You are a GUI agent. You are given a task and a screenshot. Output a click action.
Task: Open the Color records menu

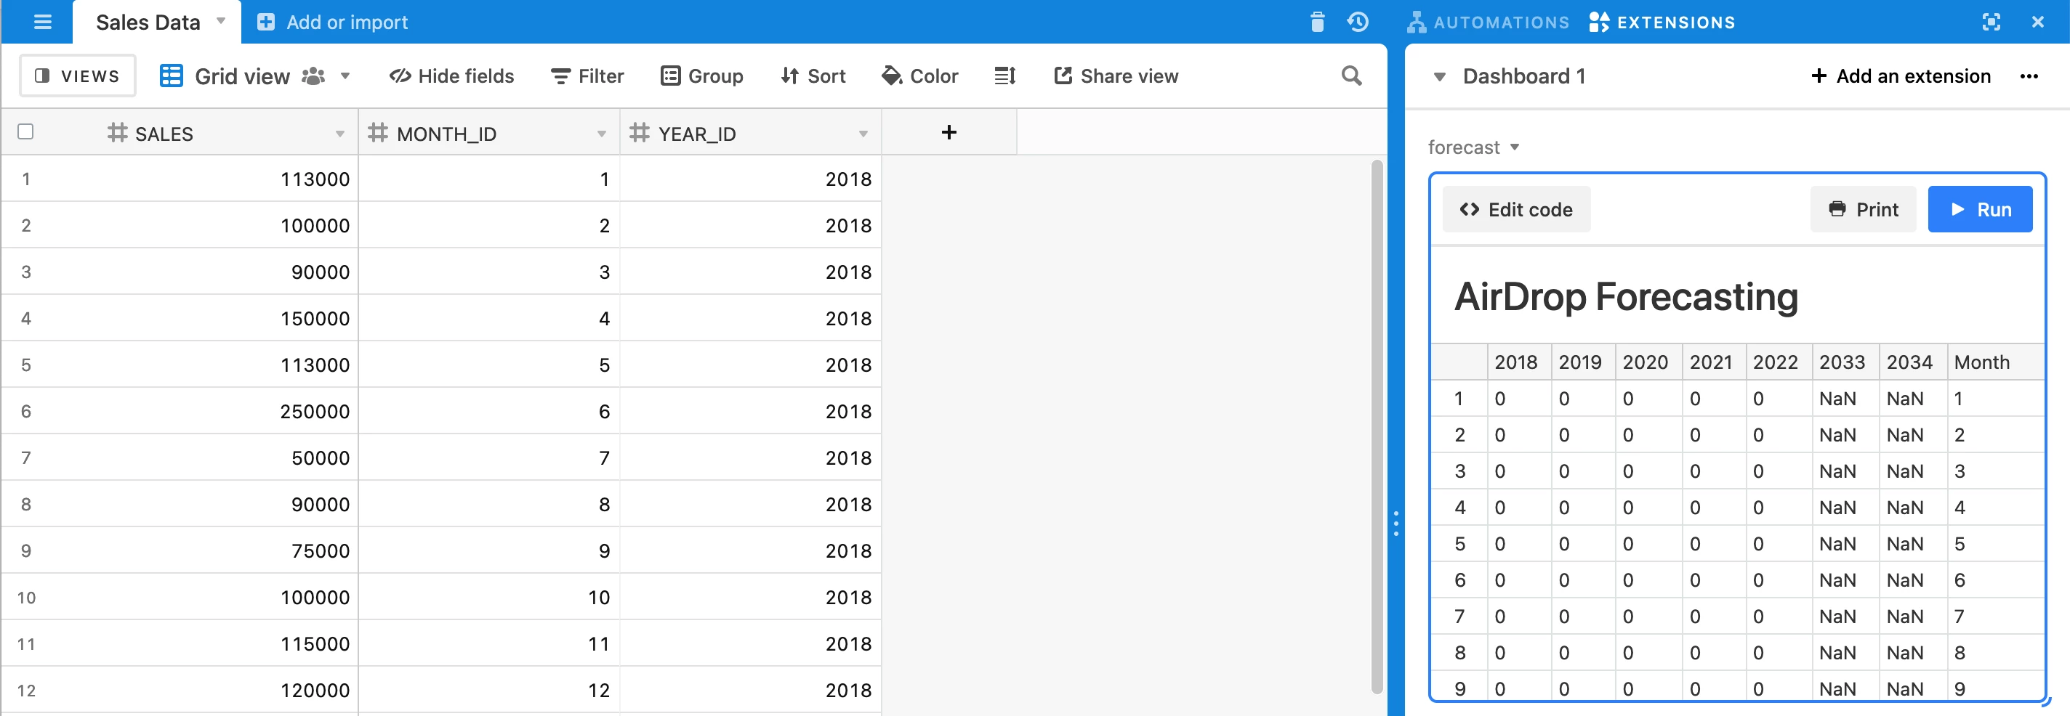[x=919, y=76]
